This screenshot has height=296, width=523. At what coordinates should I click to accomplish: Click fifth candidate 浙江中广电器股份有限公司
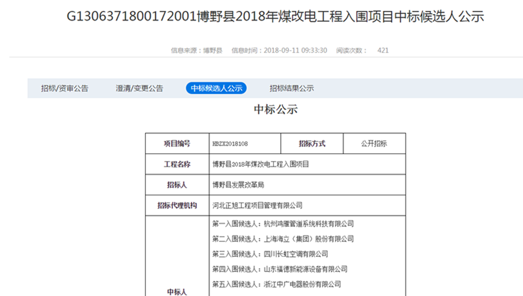click(x=302, y=285)
